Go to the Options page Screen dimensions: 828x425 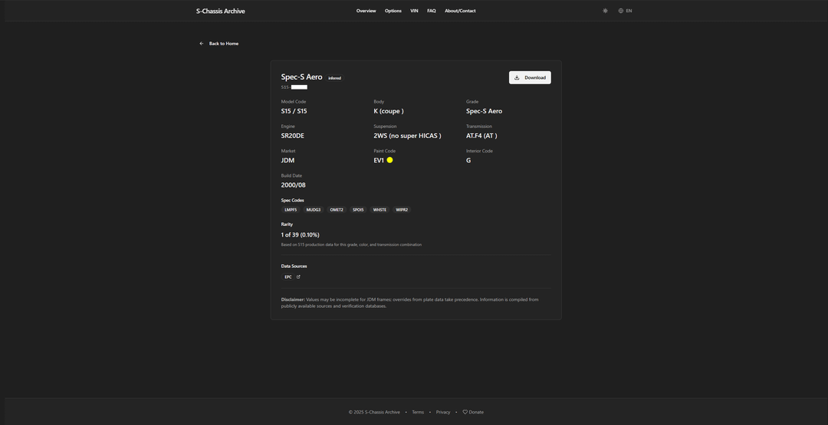point(393,11)
